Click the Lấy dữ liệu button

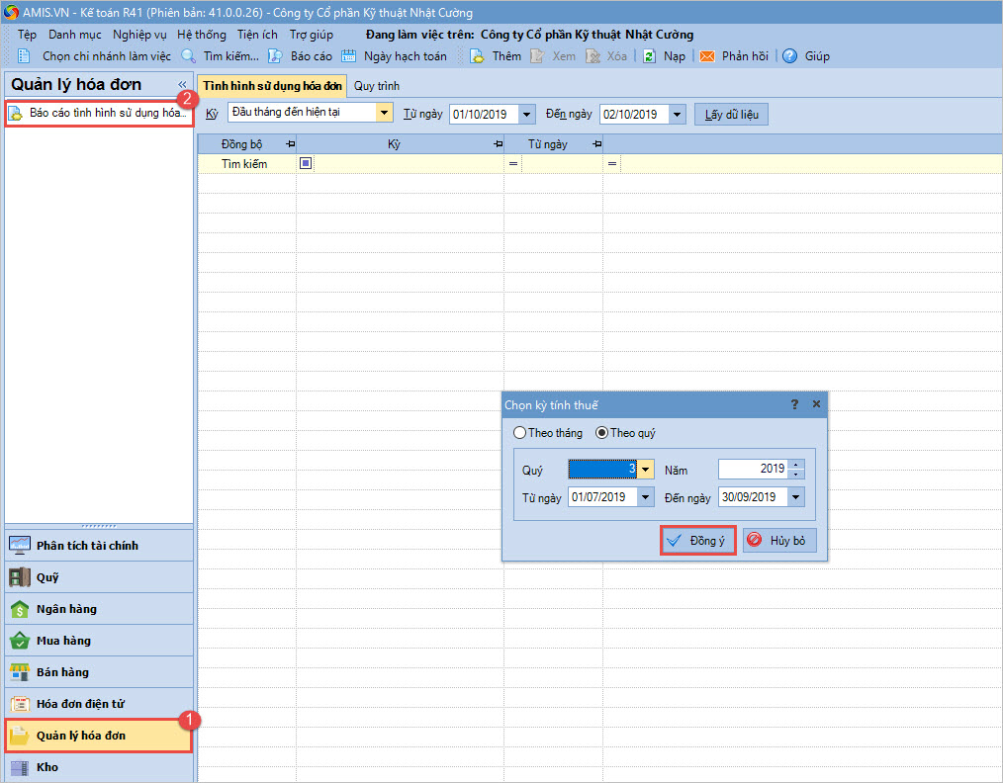point(731,115)
